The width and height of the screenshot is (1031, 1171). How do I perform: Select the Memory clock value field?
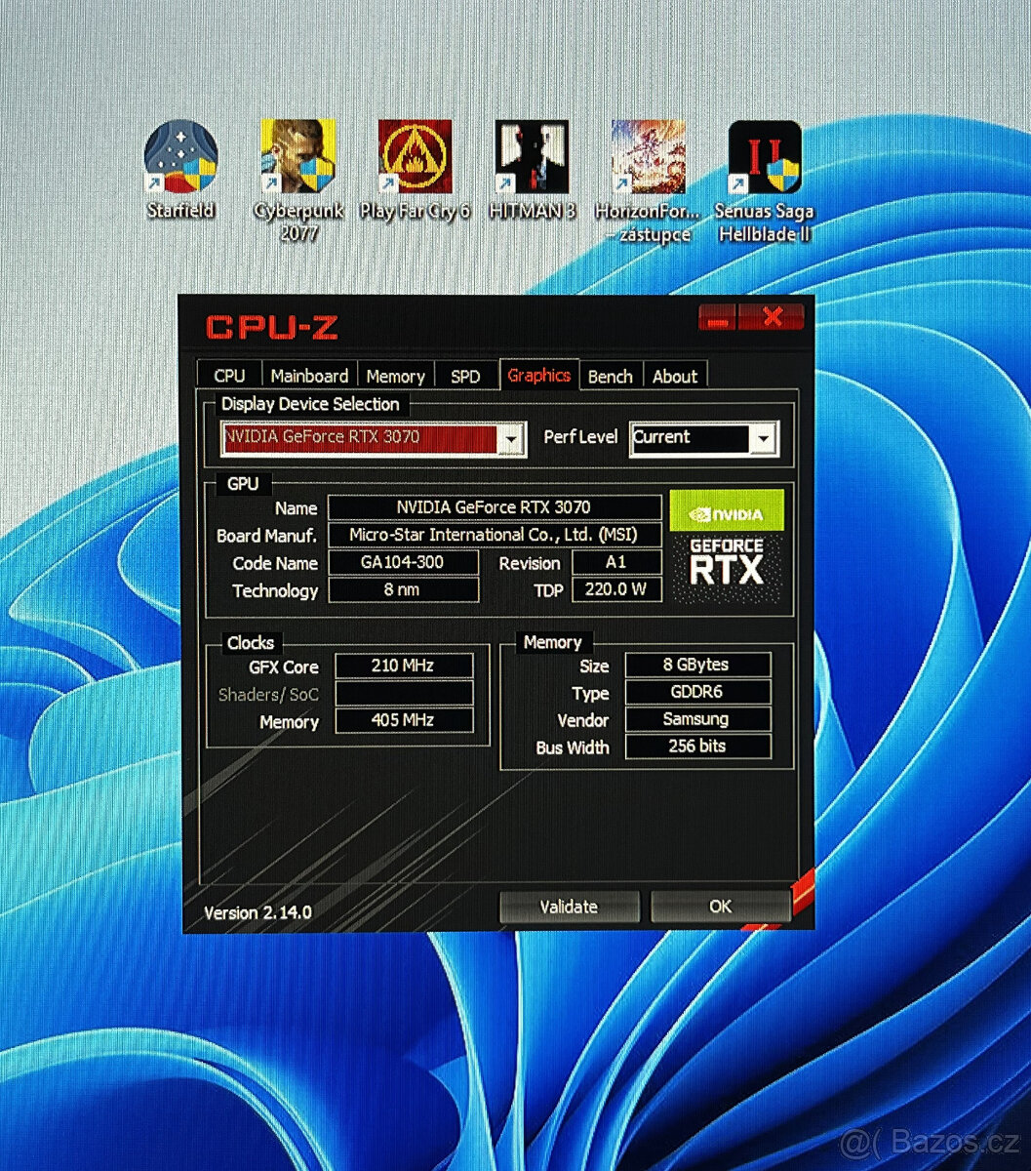(404, 721)
